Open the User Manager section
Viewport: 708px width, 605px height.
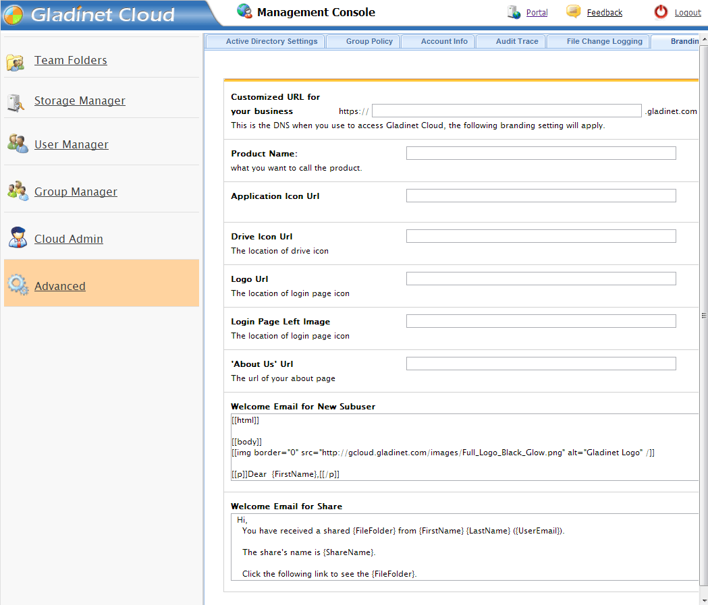click(72, 144)
